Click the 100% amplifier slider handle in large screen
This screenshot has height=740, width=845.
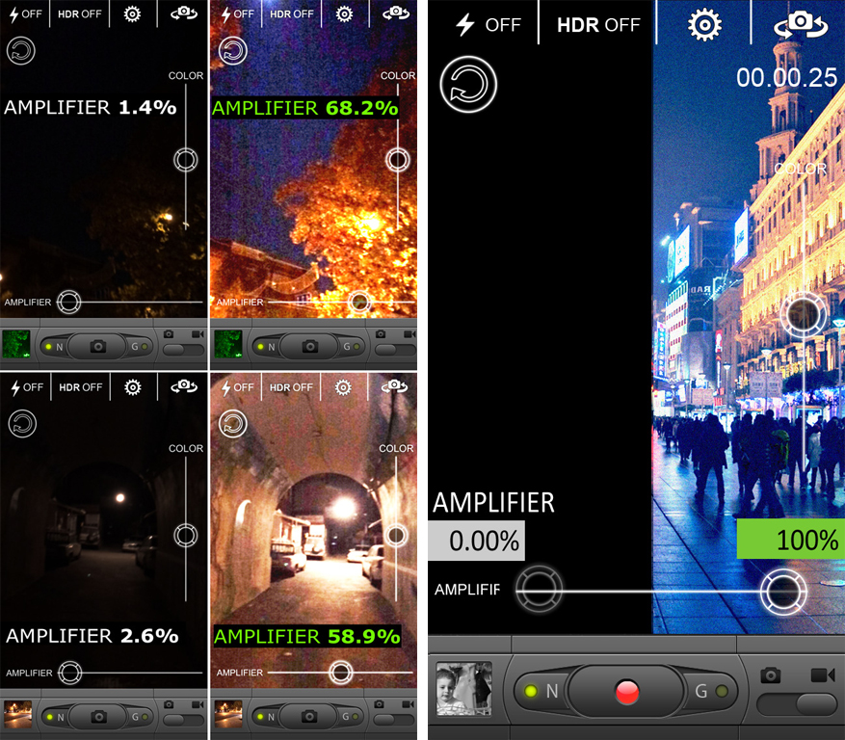click(x=782, y=591)
